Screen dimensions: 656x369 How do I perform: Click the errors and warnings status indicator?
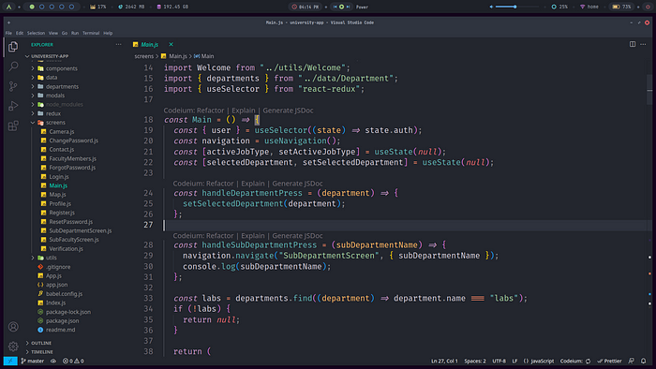[73, 361]
